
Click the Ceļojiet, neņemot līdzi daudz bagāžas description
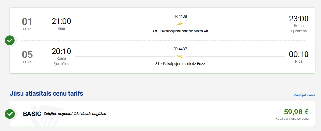(x=75, y=114)
